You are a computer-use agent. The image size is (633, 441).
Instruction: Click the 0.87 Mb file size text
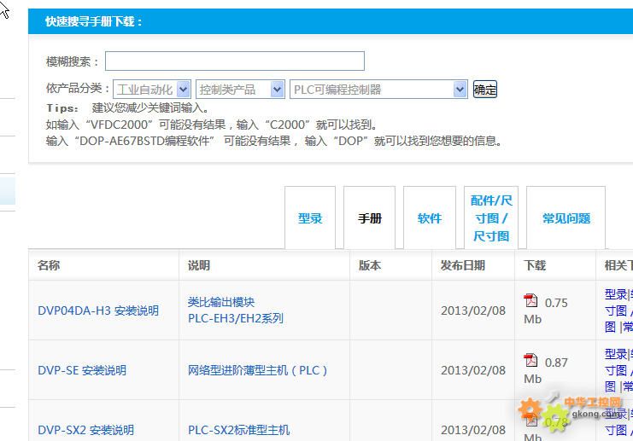[x=546, y=370]
